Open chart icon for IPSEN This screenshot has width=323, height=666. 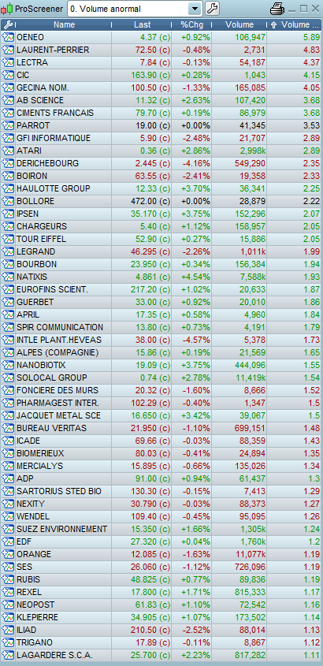[x=9, y=214]
